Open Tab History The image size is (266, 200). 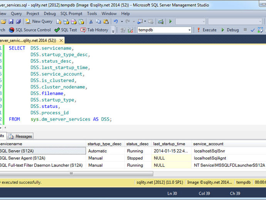94,30
